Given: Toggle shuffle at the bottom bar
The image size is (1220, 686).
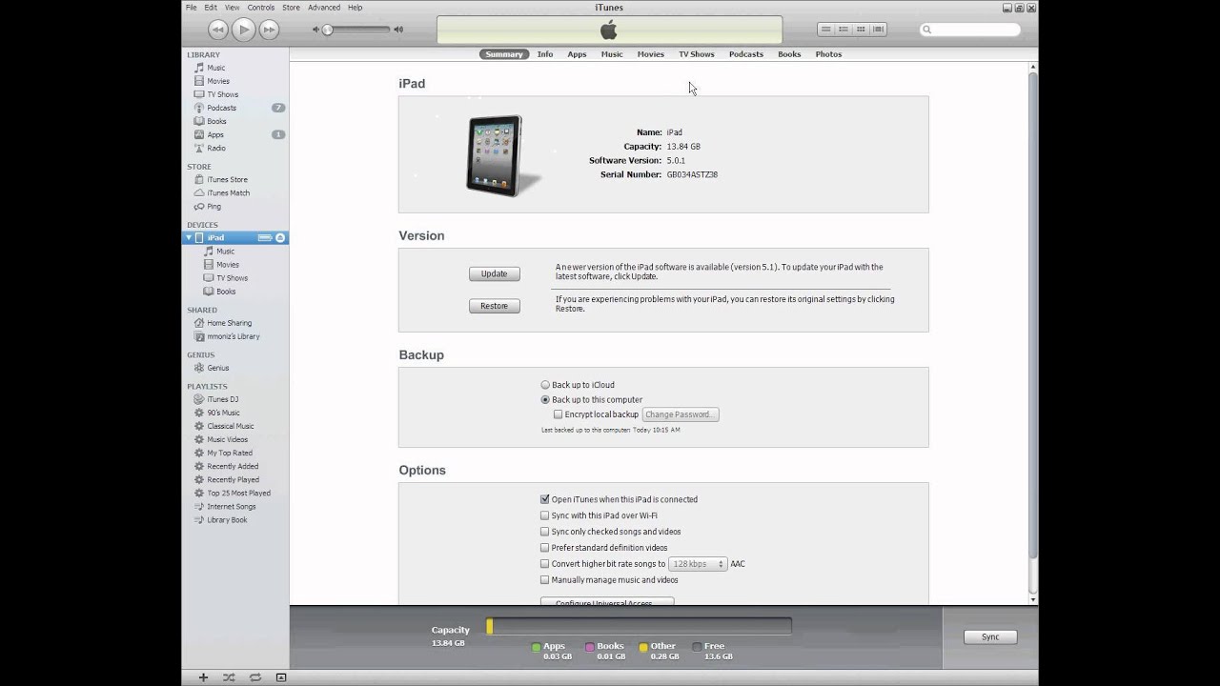Looking at the screenshot, I should [x=229, y=677].
